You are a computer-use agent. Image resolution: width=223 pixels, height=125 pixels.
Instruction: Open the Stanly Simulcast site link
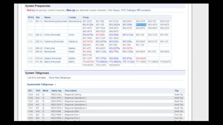coord(52,62)
